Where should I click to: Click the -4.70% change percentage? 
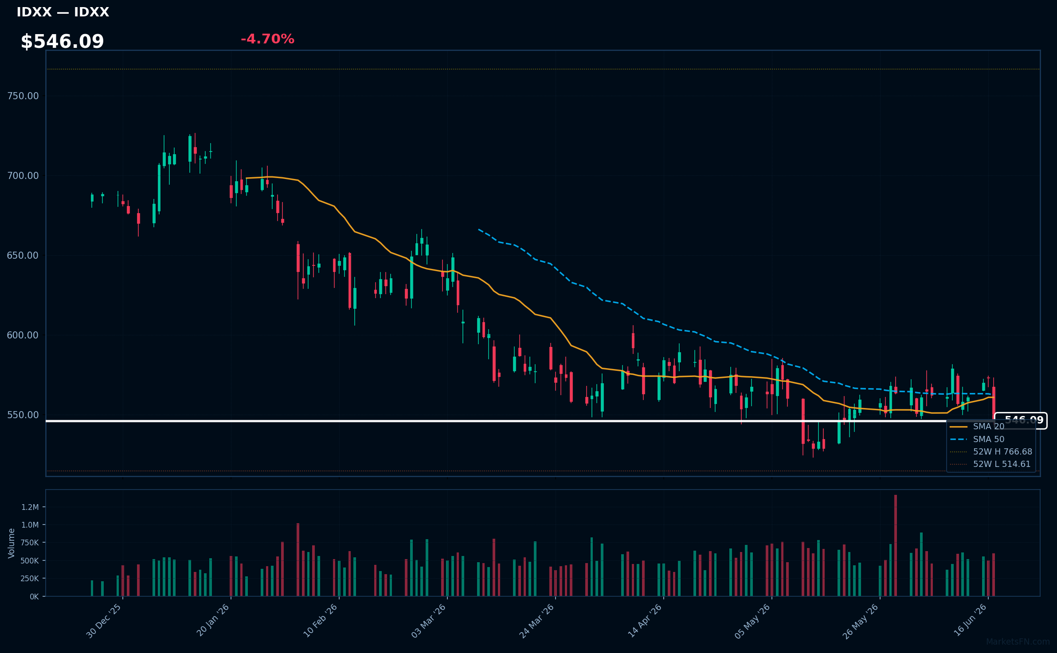pos(267,39)
